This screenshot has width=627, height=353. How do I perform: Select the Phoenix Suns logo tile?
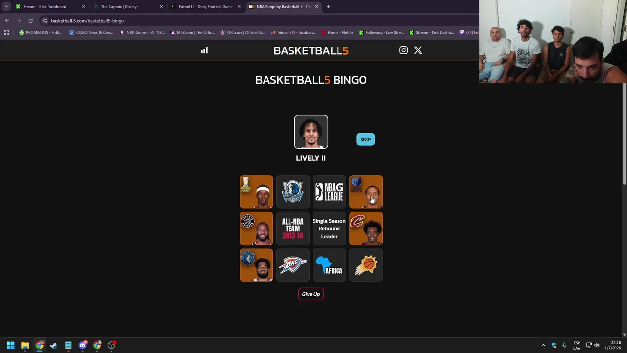pyautogui.click(x=366, y=265)
